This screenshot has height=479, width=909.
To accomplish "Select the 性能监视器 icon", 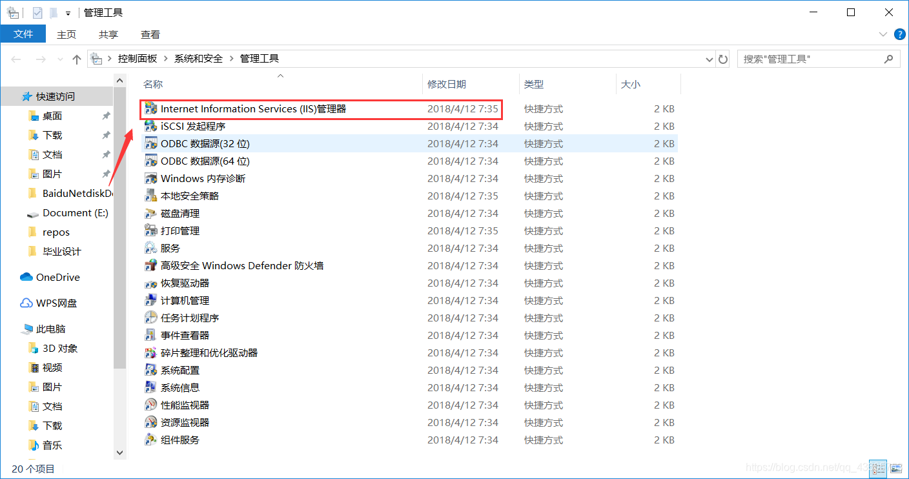I will (x=150, y=405).
